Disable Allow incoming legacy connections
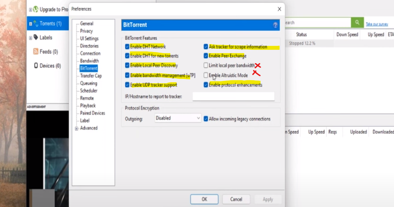The width and height of the screenshot is (394, 207). tap(206, 119)
